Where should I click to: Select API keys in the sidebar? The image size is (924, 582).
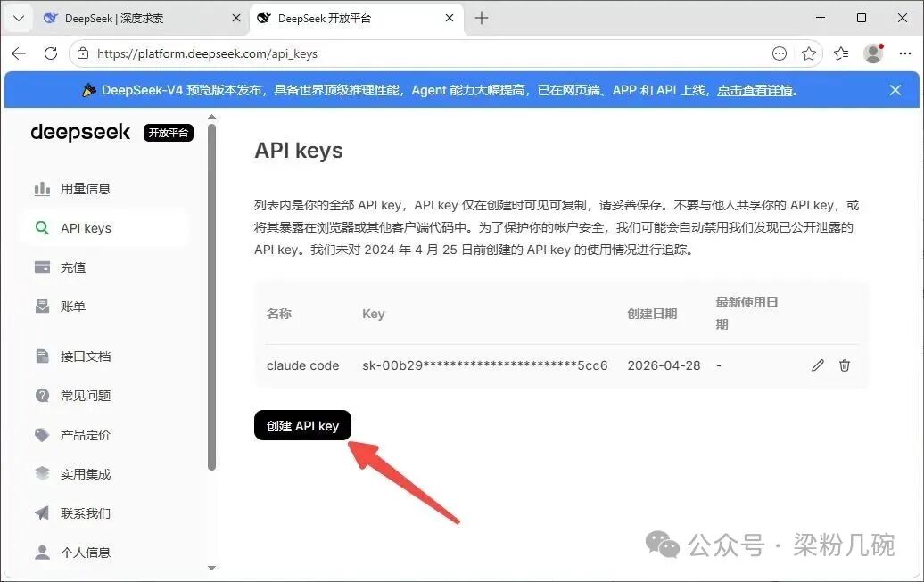pyautogui.click(x=103, y=228)
